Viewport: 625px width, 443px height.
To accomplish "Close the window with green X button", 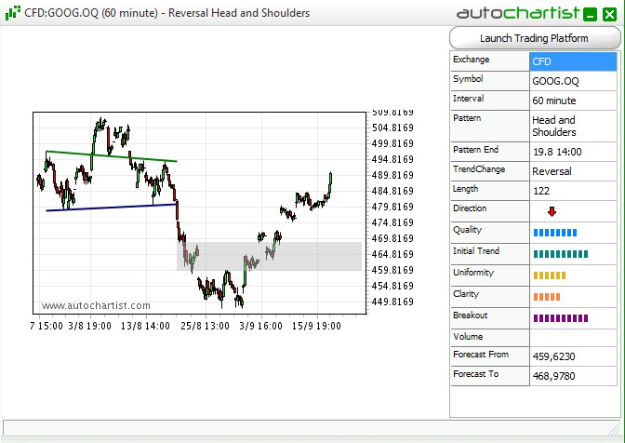I will click(x=609, y=14).
